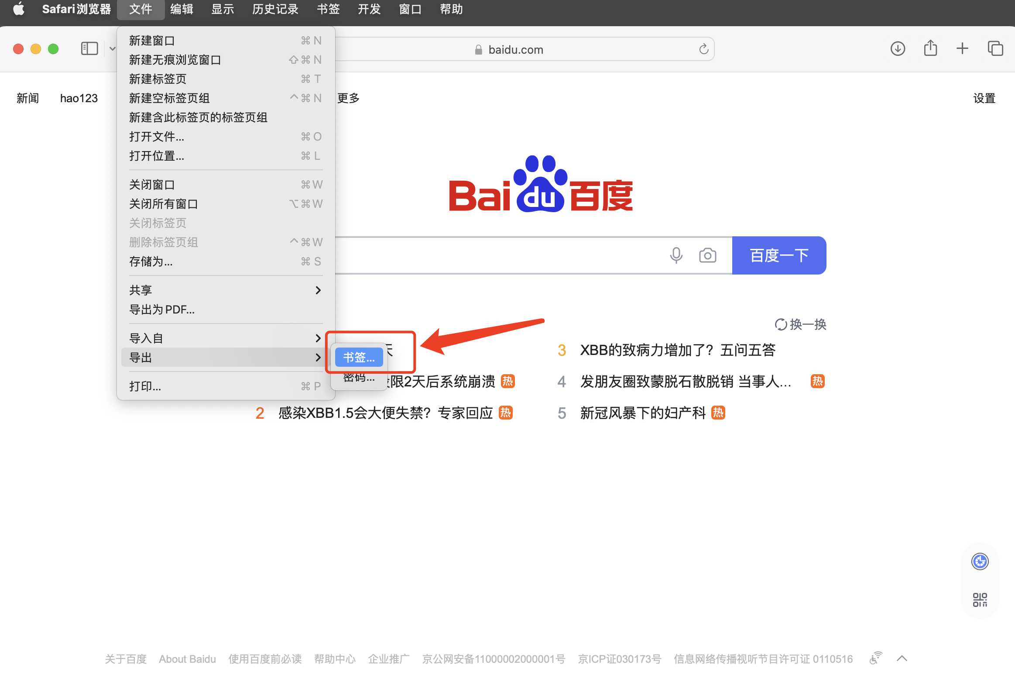1015x675 pixels.
Task: Choose 新建无痕浏览窗口
Action: [x=226, y=60]
